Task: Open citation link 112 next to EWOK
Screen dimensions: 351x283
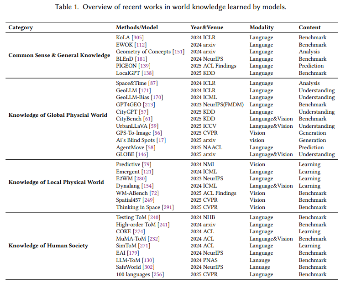Action: point(141,45)
